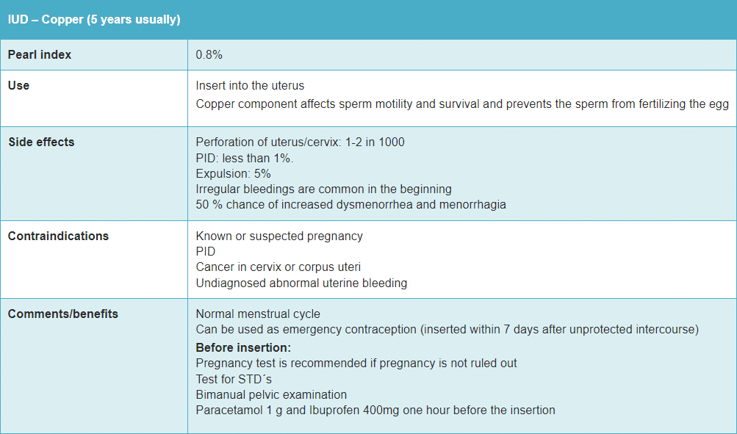Click the emergency contraception sentence
Viewport: 737px width, 434px height.
[x=447, y=330]
